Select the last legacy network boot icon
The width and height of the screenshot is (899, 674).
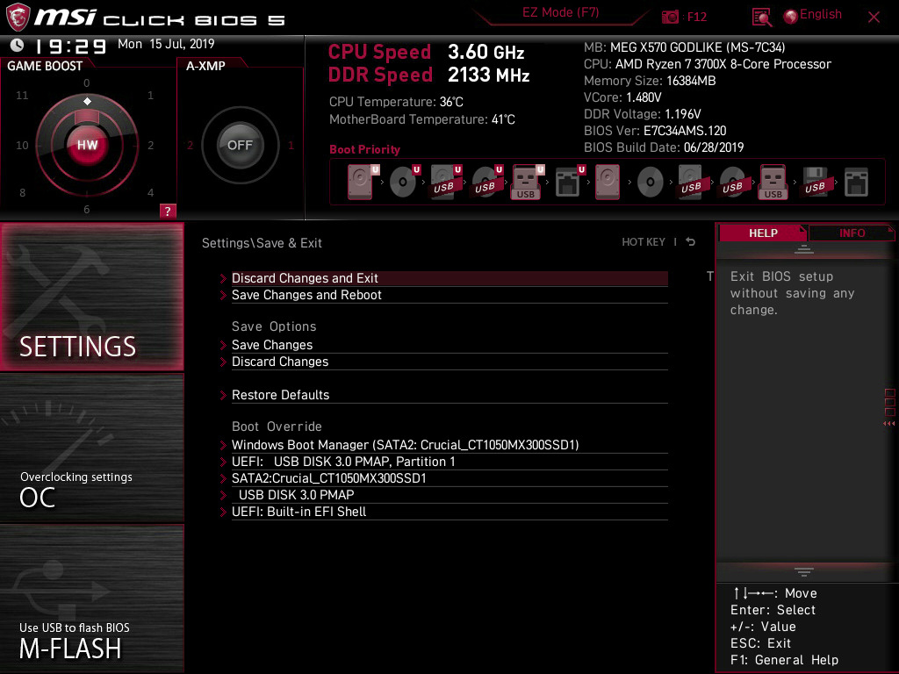[856, 182]
